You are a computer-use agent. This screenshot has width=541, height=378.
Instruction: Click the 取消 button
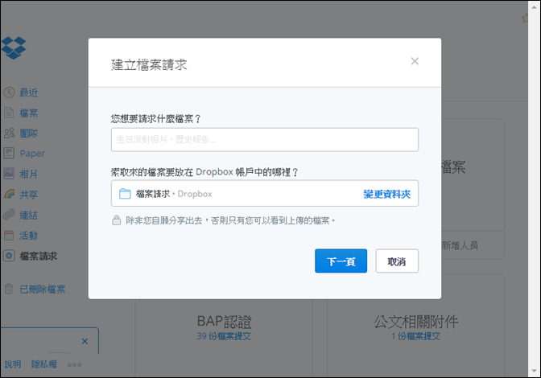(397, 261)
